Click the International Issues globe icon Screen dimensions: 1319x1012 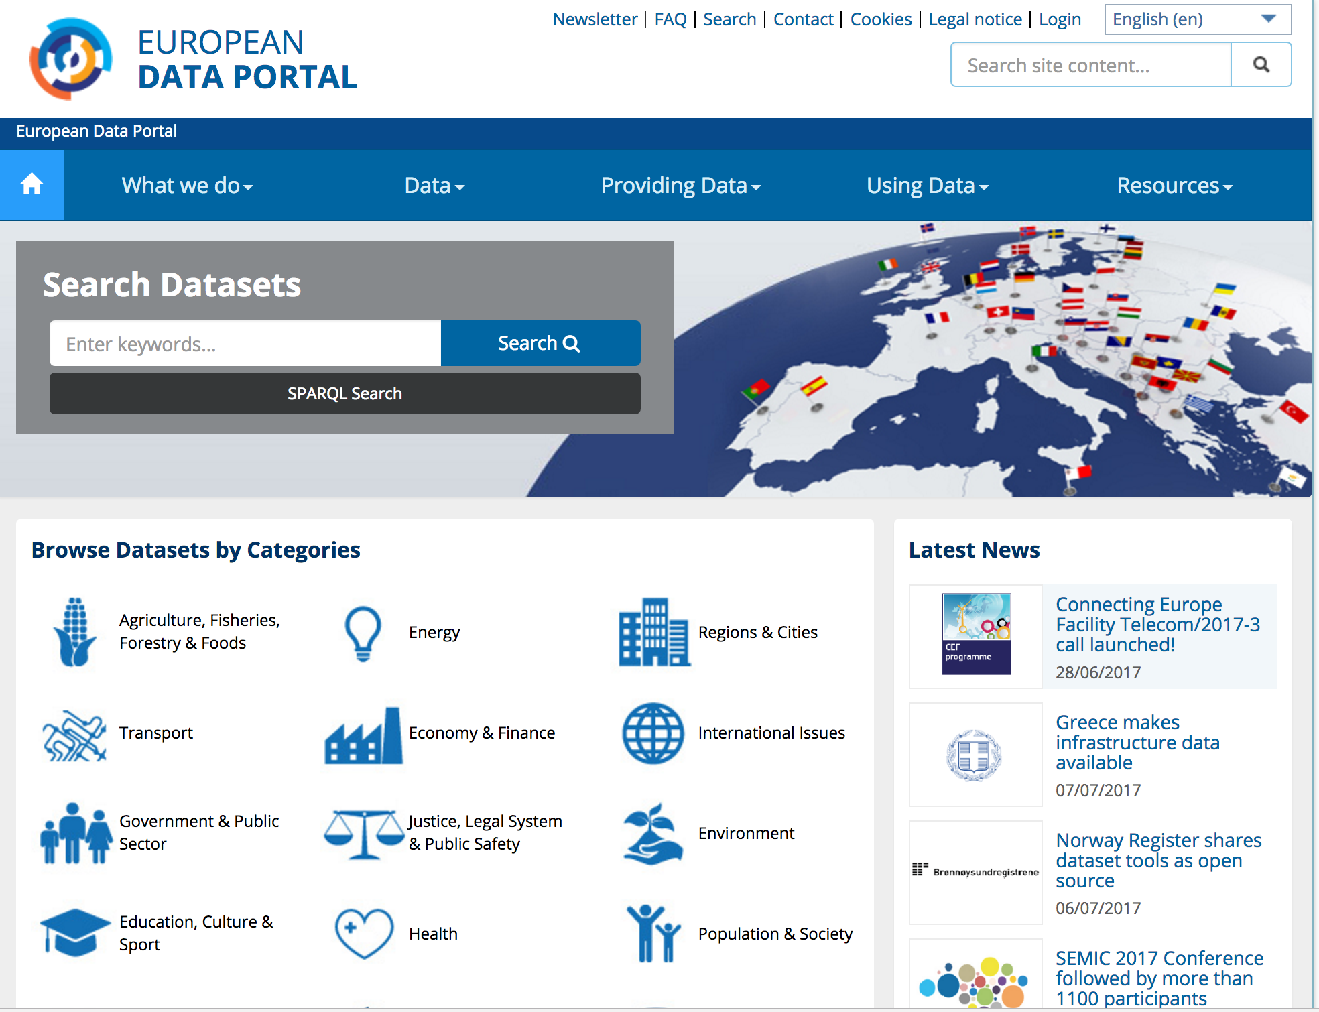click(x=653, y=733)
